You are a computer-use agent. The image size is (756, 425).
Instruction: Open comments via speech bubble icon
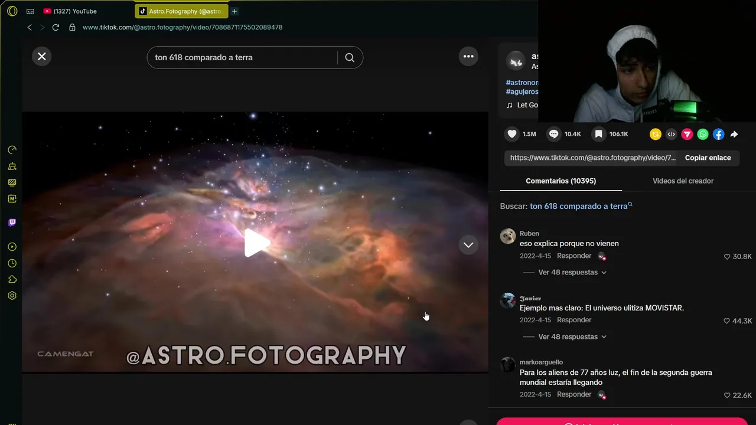(x=553, y=134)
